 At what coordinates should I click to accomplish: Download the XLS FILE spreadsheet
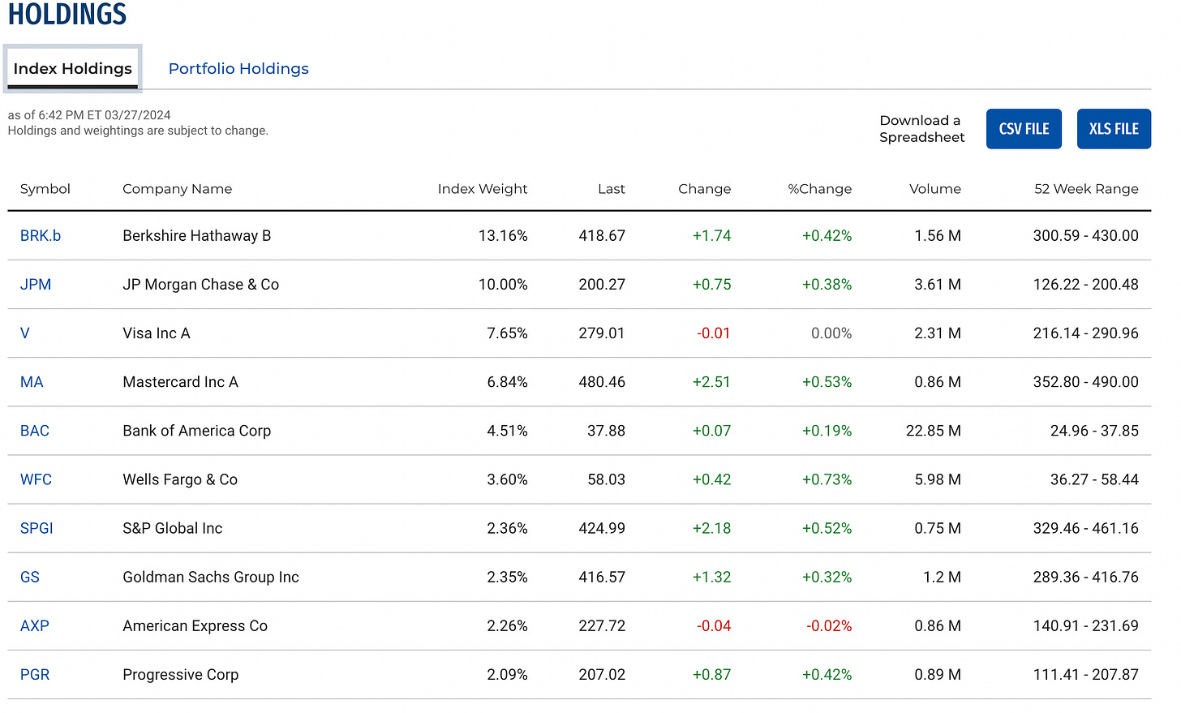tap(1114, 129)
